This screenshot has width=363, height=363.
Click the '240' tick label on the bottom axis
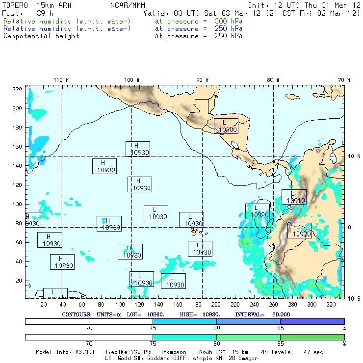(x=254, y=305)
